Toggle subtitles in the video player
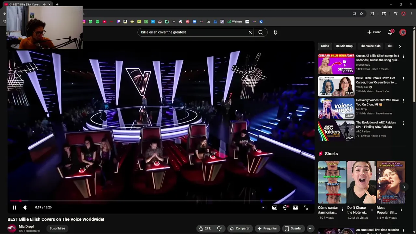The width and height of the screenshot is (416, 234). tap(275, 207)
